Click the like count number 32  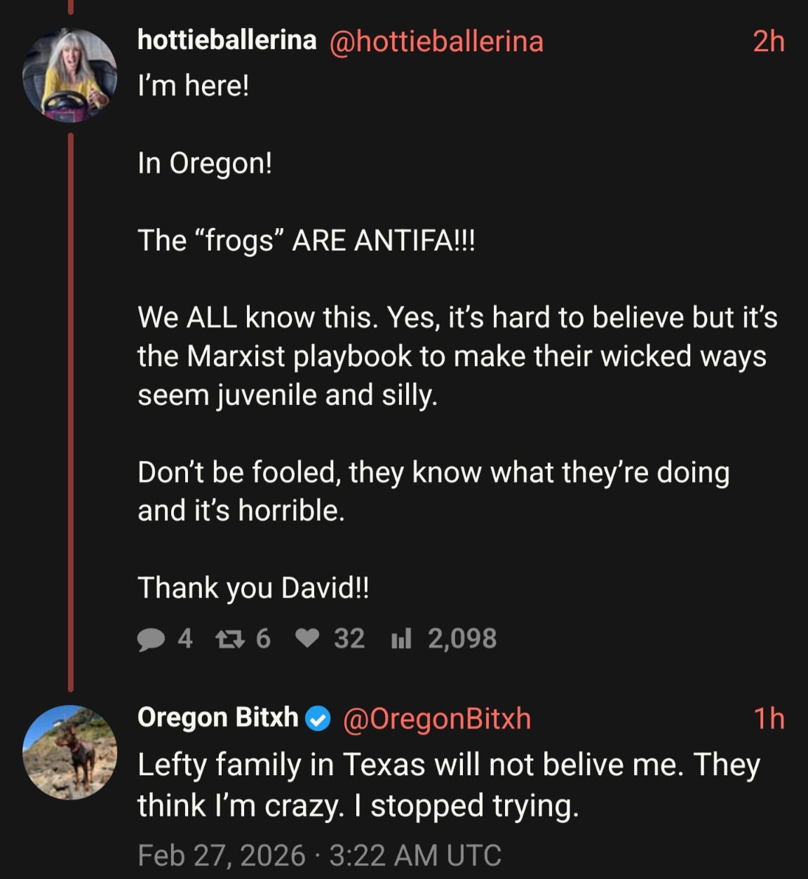click(x=349, y=638)
